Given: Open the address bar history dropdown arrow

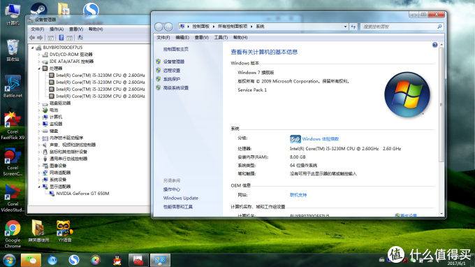Looking at the screenshot, I should pyautogui.click(x=345, y=27).
